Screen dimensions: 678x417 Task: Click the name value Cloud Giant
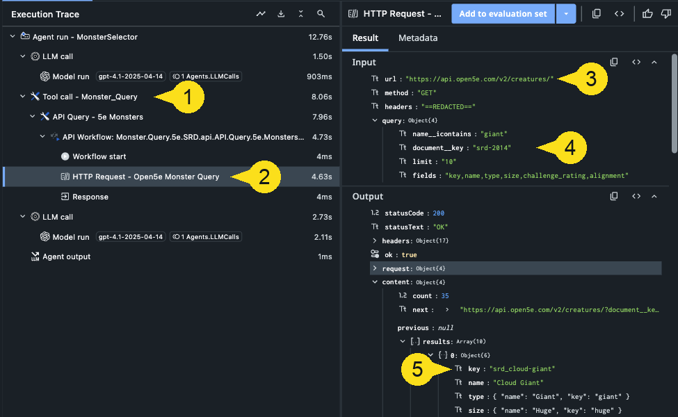[519, 383]
